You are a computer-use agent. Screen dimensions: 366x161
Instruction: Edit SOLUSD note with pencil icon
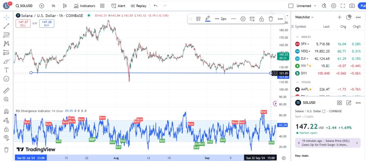(349, 103)
